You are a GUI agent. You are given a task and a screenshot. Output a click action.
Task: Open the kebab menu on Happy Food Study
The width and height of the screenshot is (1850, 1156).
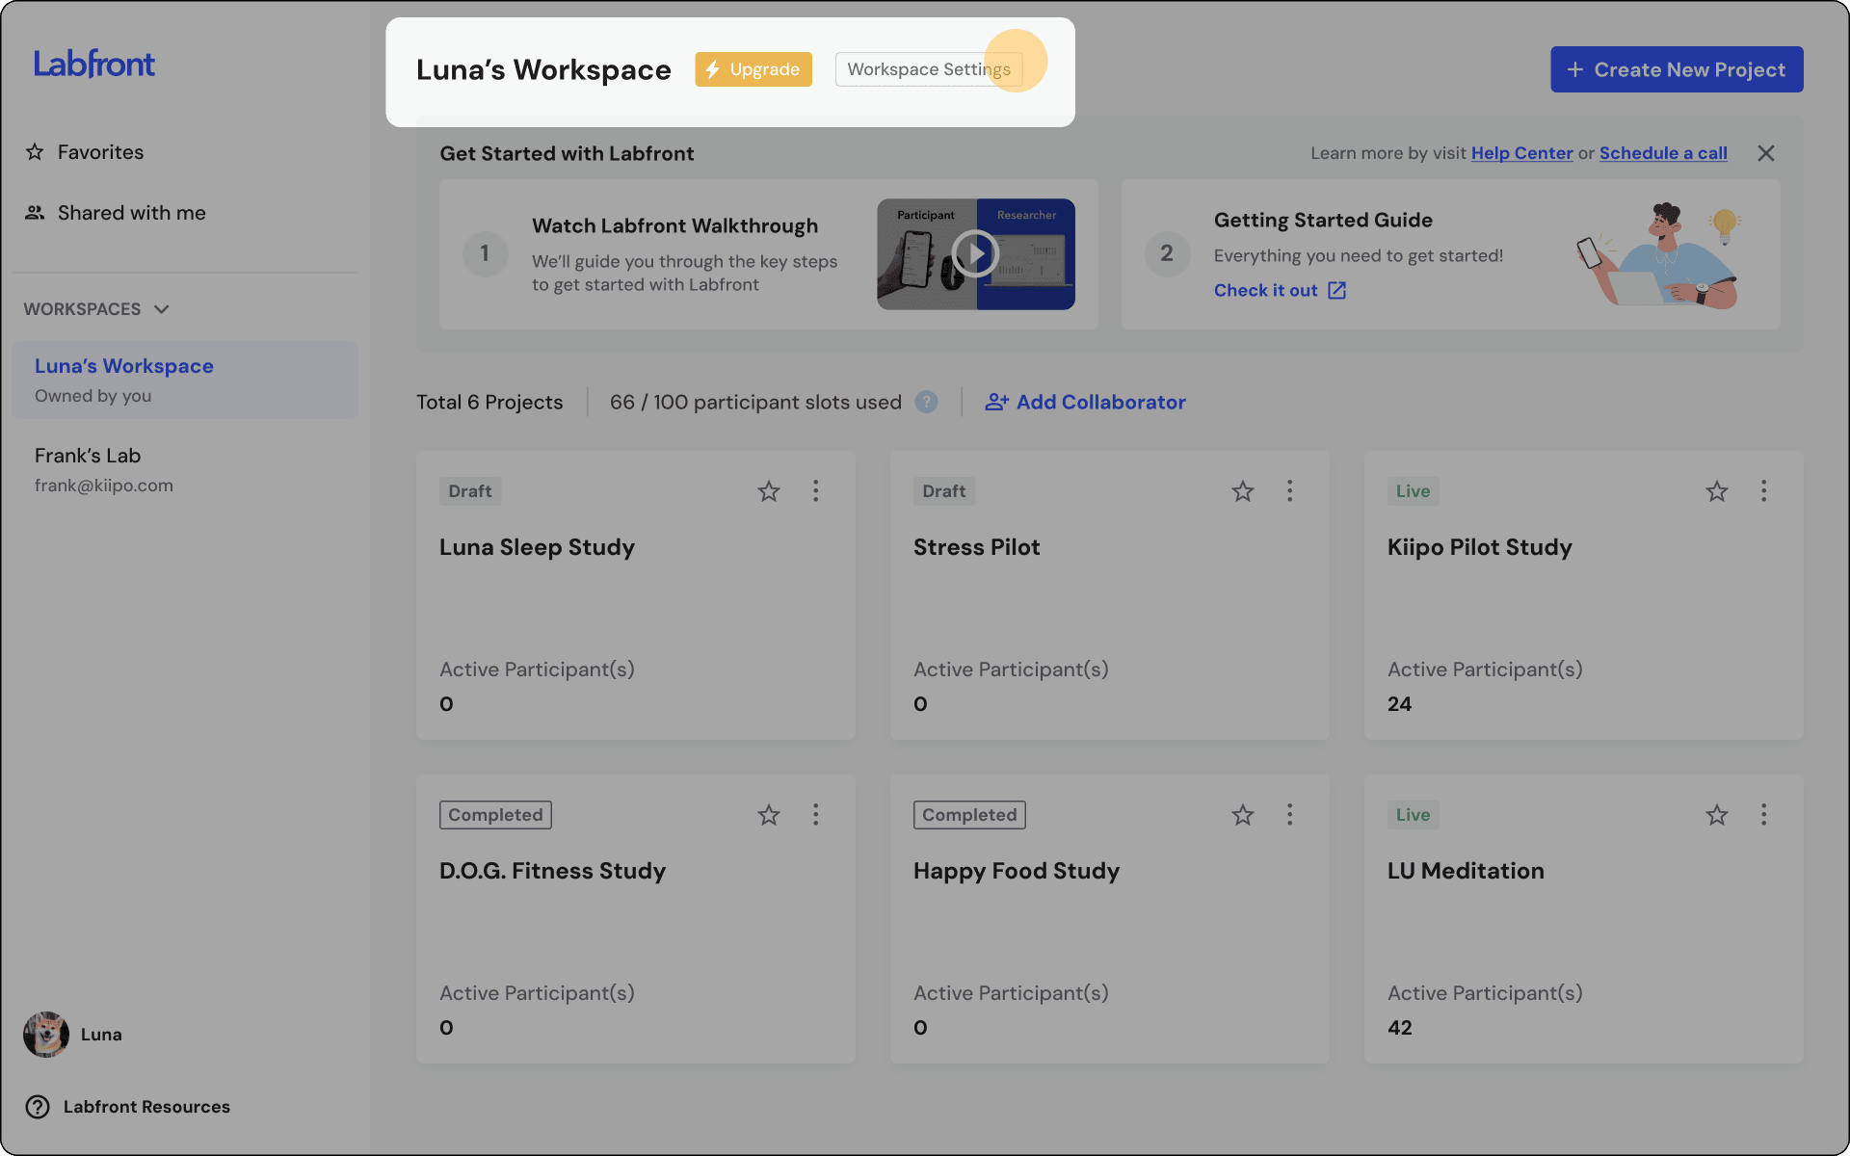tap(1289, 815)
